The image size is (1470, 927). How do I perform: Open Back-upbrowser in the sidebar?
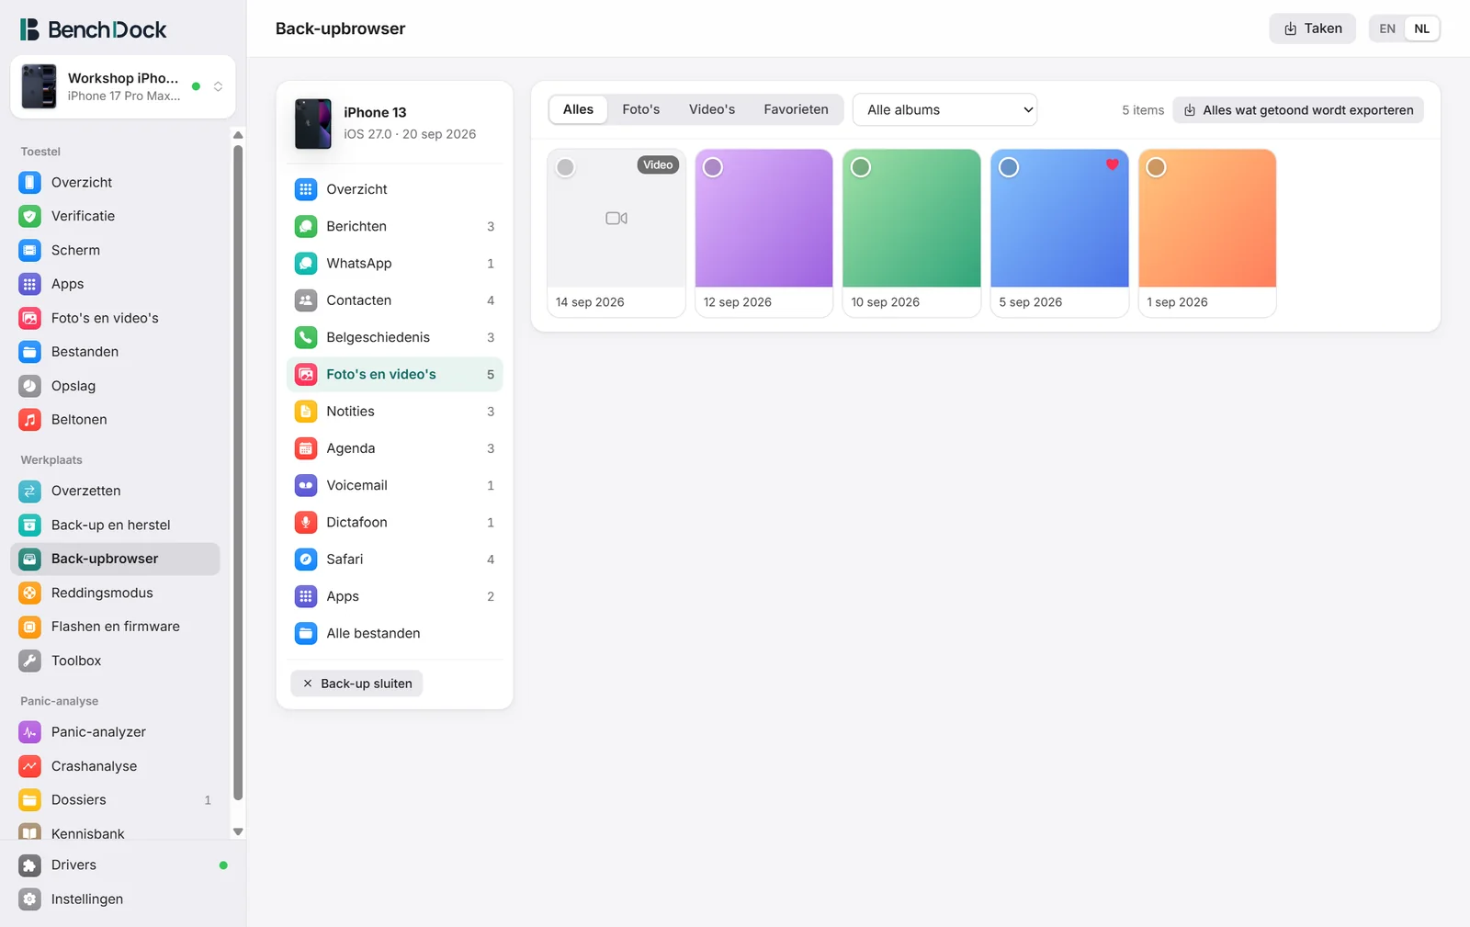click(x=115, y=559)
